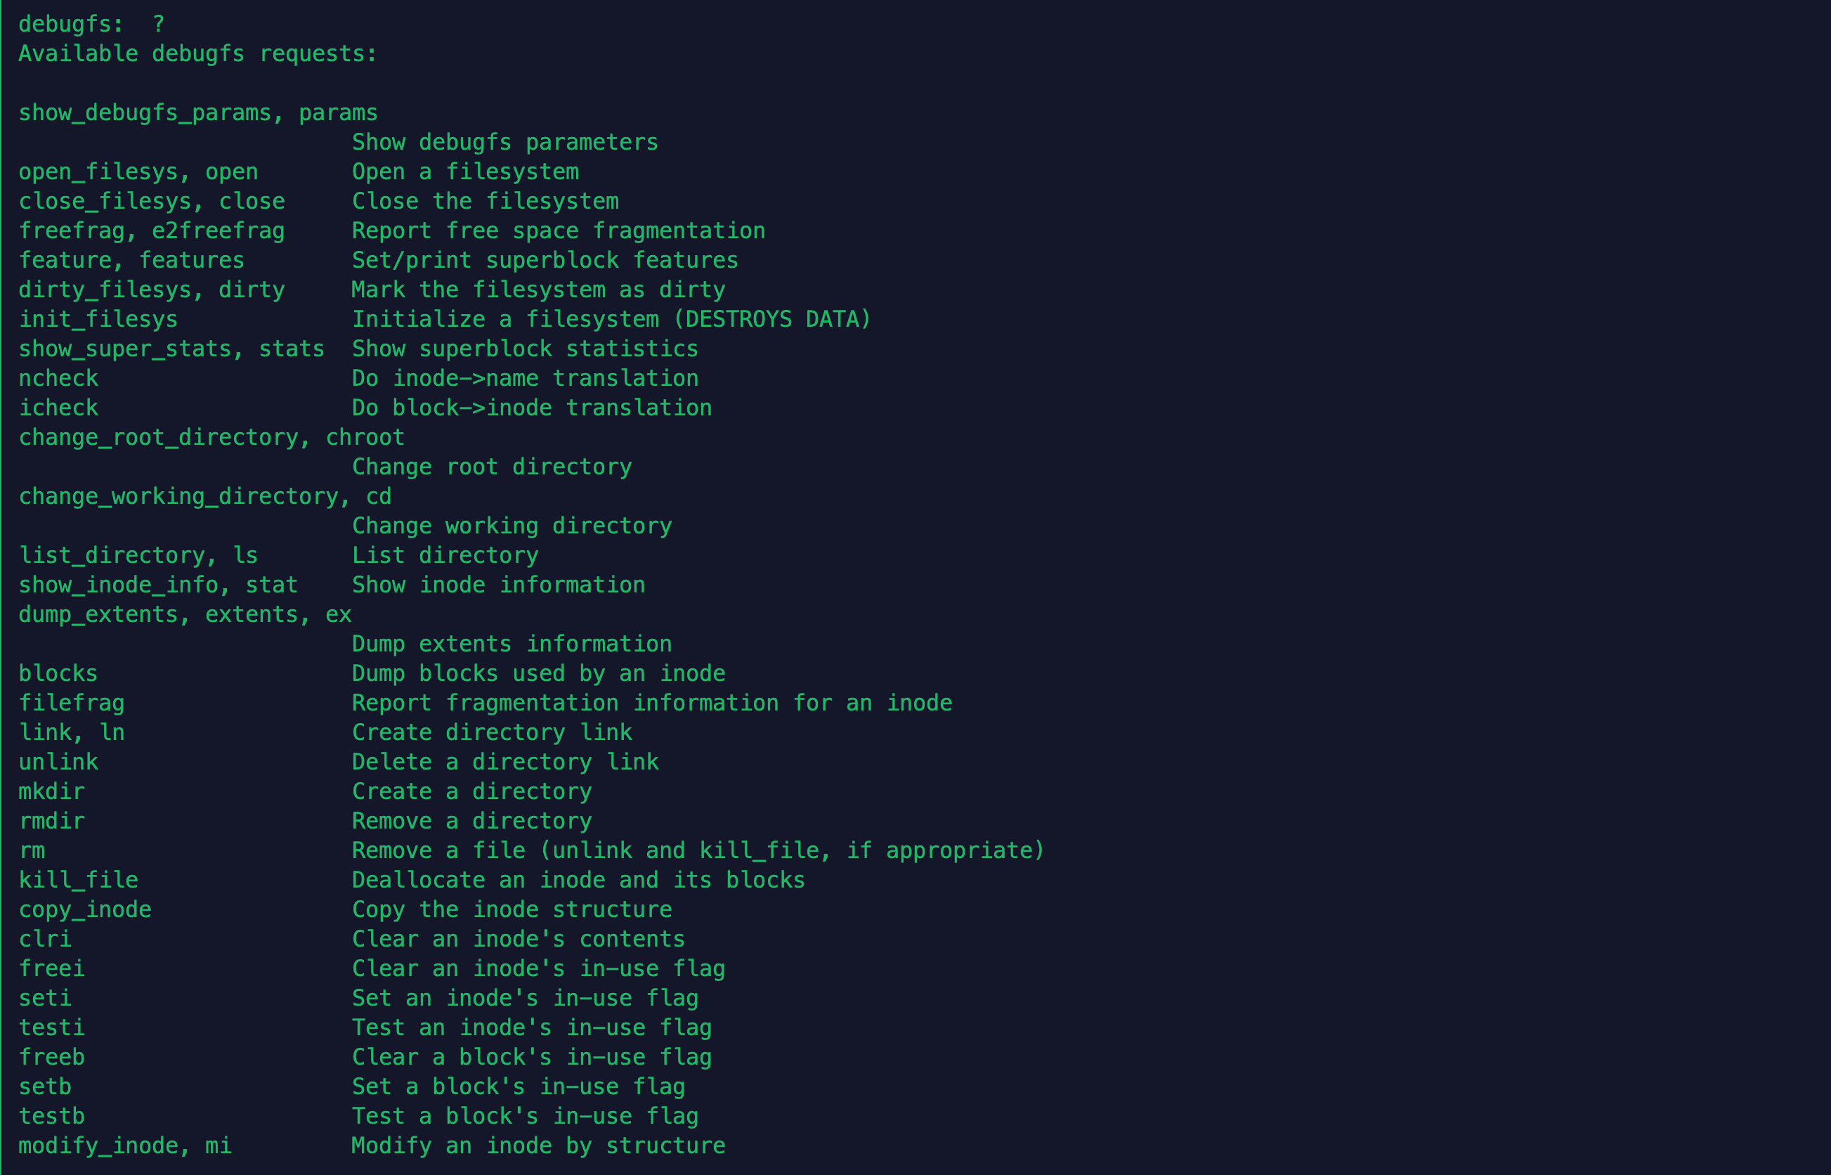Click the init_filesys command name
Image resolution: width=1831 pixels, height=1175 pixels.
tap(98, 319)
